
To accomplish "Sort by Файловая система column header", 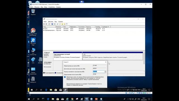I will click(74, 27).
